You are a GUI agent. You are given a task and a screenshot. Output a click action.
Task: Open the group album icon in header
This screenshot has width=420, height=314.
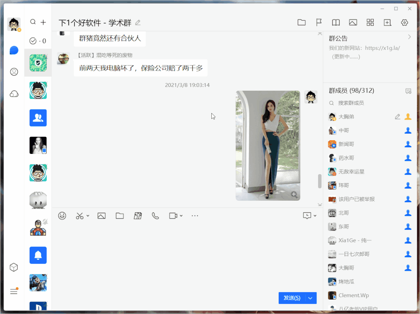353,23
